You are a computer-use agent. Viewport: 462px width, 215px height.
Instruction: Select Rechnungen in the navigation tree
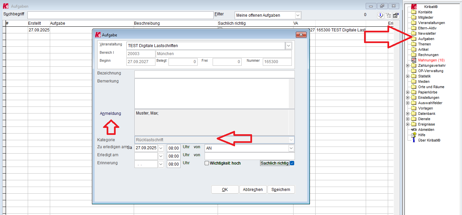tap(428, 55)
